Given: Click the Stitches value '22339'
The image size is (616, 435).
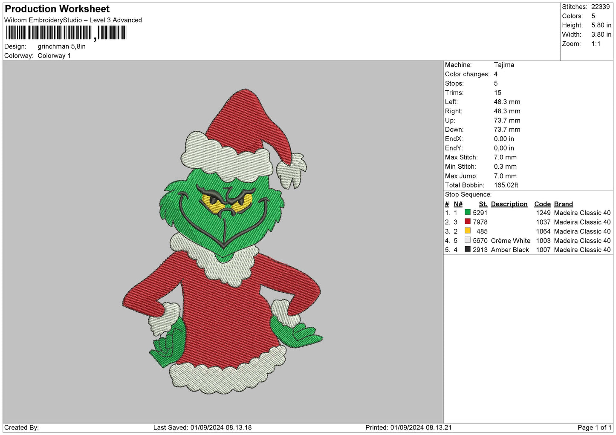Looking at the screenshot, I should [600, 7].
